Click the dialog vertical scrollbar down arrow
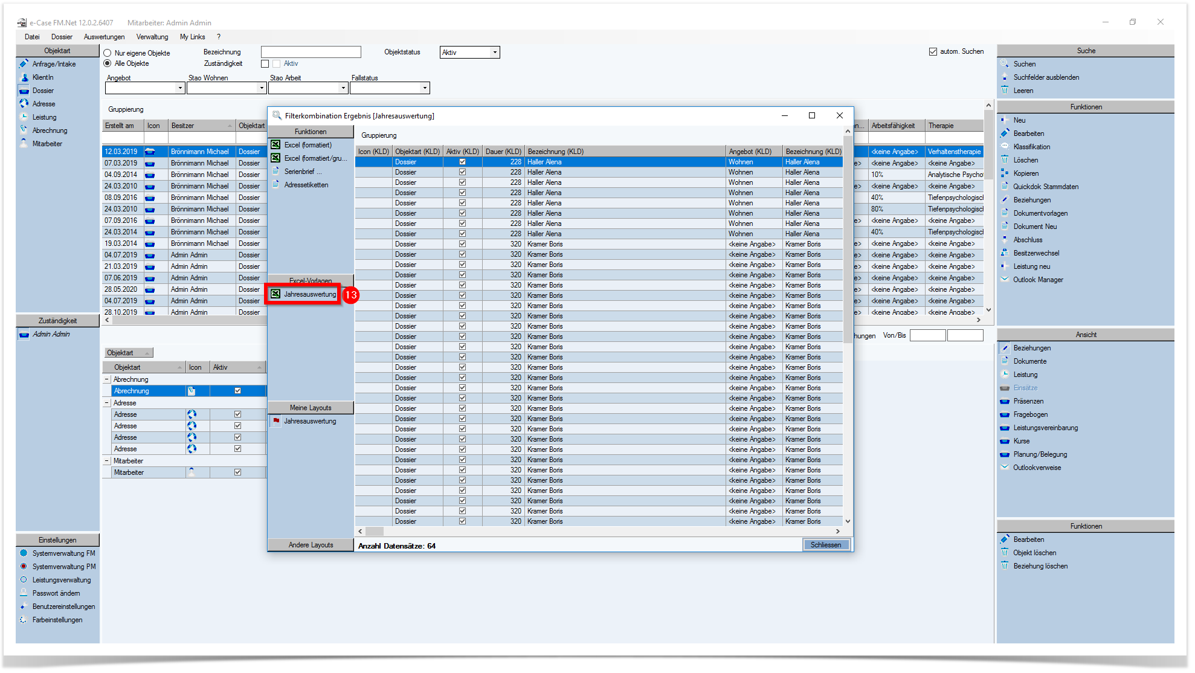Image resolution: width=1195 pixels, height=673 pixels. (x=848, y=521)
